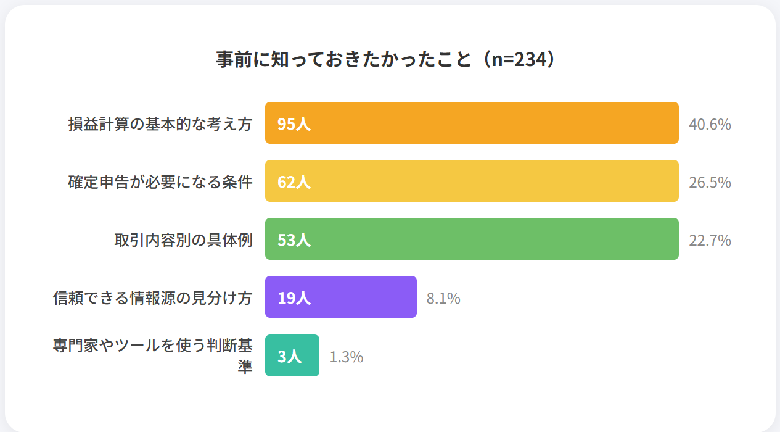
Task: Select the 26.5% percentage value
Action: [710, 182]
